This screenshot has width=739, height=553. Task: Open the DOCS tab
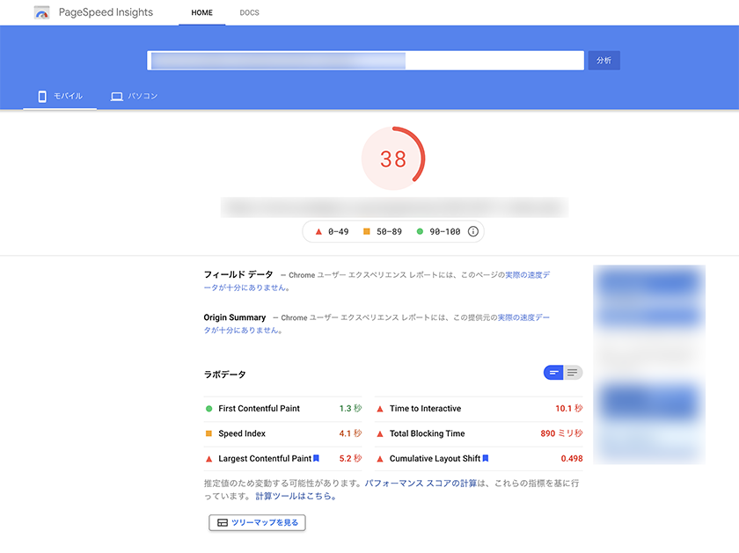coord(249,12)
